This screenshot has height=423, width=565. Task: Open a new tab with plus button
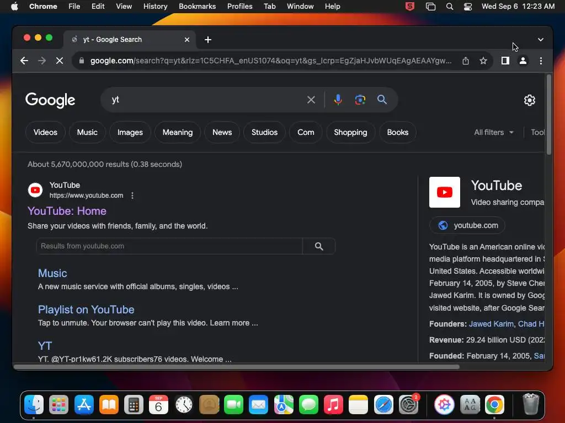[x=208, y=40]
